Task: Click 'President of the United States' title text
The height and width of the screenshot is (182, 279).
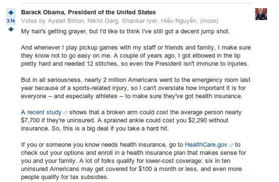Action: [112, 12]
